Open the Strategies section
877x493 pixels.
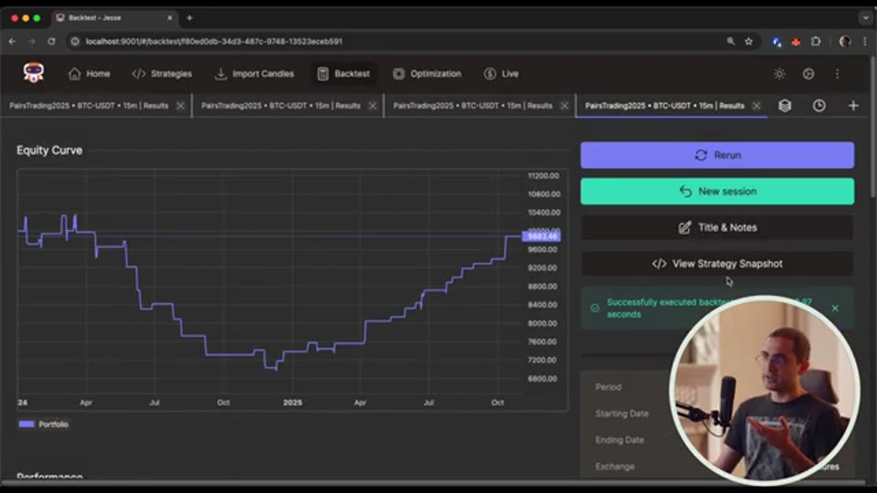coord(163,74)
